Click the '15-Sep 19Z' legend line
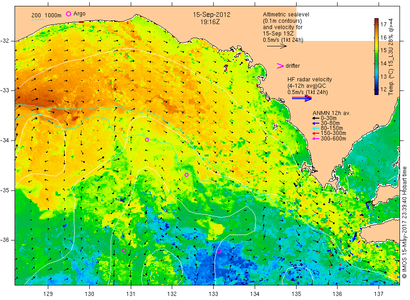 [278, 34]
